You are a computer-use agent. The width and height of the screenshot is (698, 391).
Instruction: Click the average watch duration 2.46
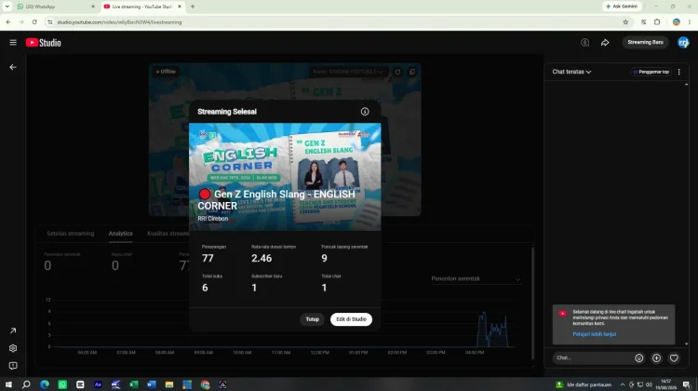tap(262, 258)
